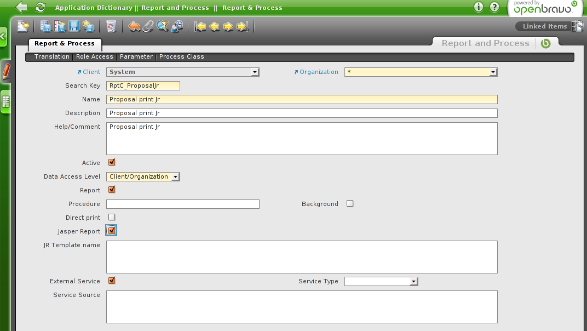This screenshot has width=587, height=331.
Task: Click the Report and Process breadcrumb
Action: pyautogui.click(x=175, y=8)
